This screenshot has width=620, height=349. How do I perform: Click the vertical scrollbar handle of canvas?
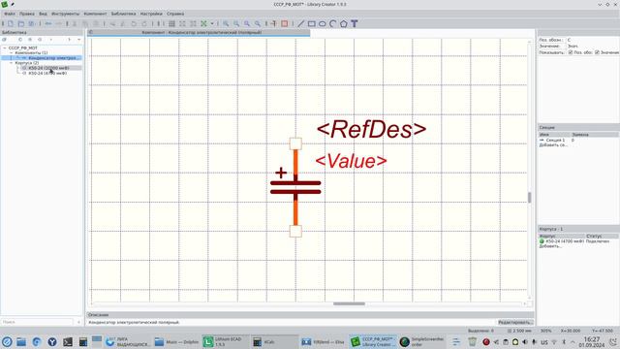530,197
